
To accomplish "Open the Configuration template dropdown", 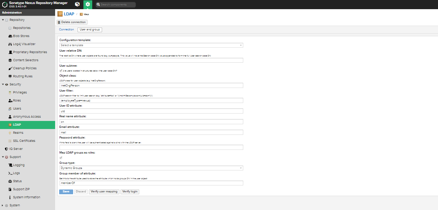I will pos(151,45).
